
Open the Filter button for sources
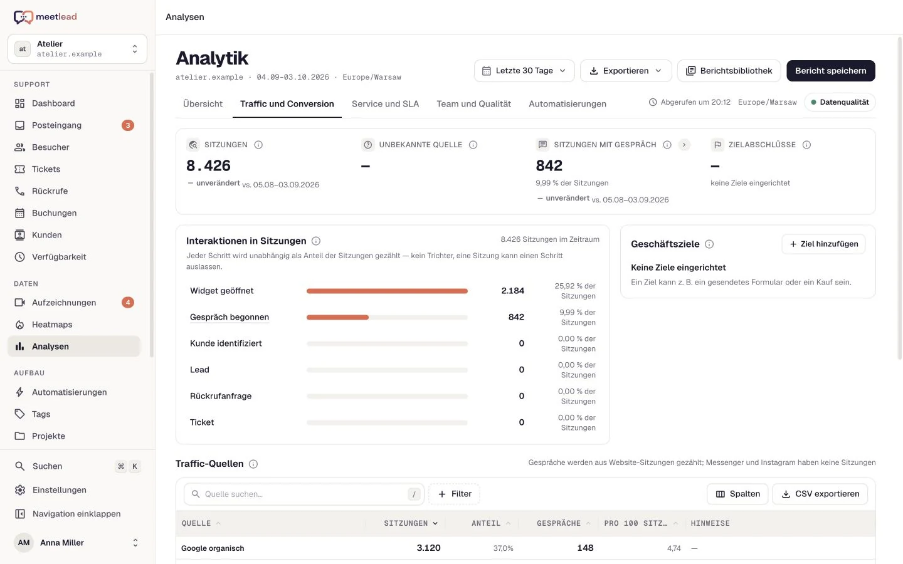point(455,494)
